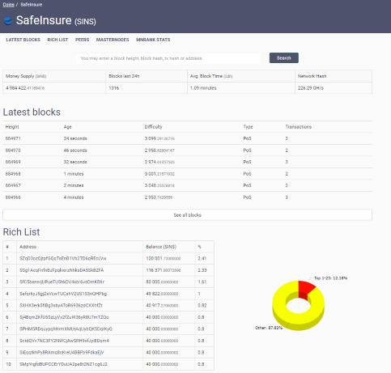Click the See all blocks button
Screen dimensions: 391x373
(x=188, y=215)
